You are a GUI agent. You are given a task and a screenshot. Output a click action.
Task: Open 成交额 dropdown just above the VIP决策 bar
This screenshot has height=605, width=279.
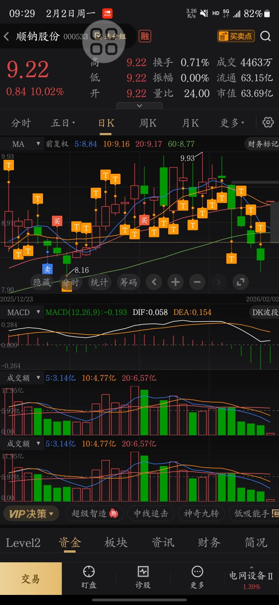tap(22, 443)
